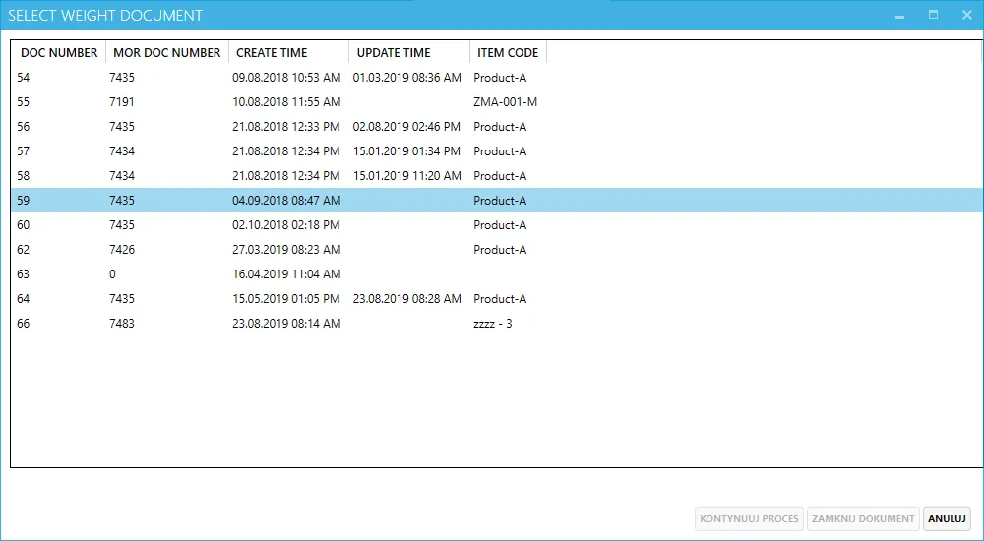Click create time 21.08.2018 12:33 PM
This screenshot has width=984, height=541.
286,127
